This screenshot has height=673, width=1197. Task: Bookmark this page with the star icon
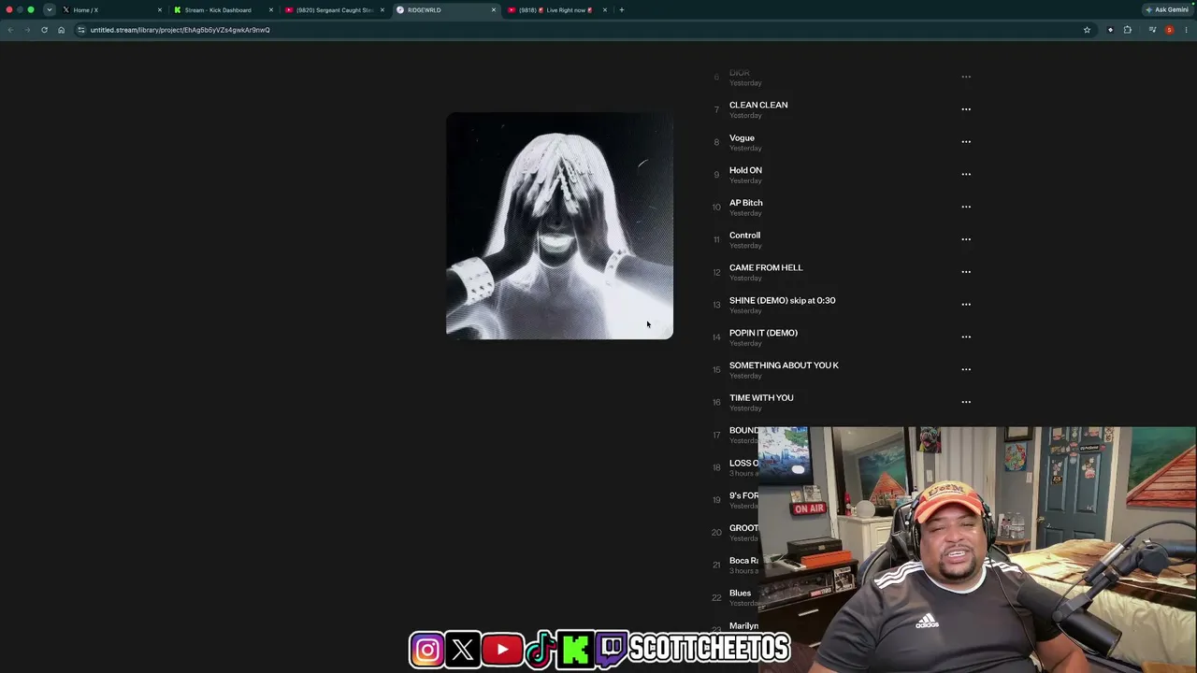[1087, 30]
